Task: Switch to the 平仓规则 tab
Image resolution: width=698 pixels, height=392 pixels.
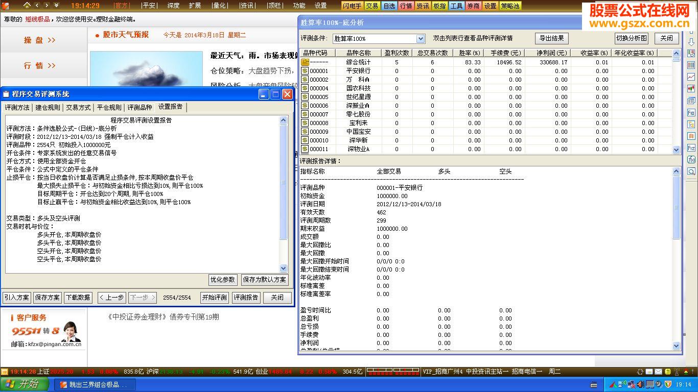Action: [109, 107]
